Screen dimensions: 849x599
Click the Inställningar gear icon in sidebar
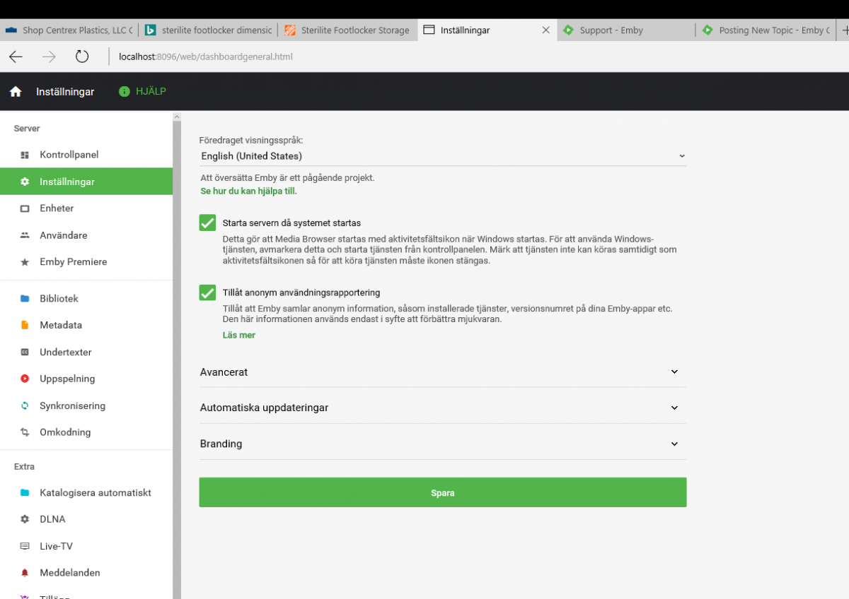[x=25, y=182]
